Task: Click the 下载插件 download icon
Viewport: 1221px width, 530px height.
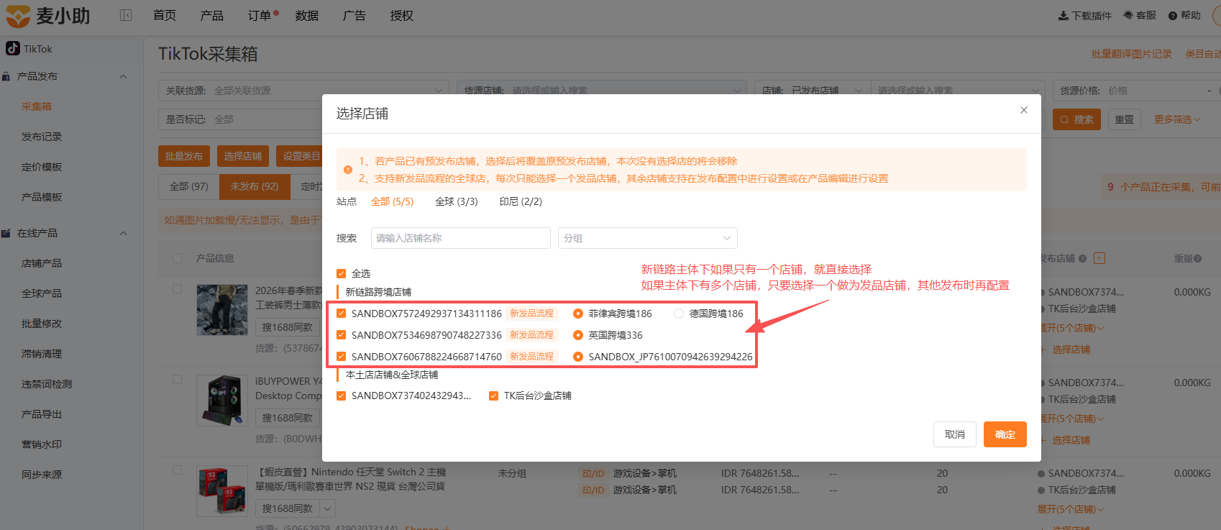Action: point(1063,15)
